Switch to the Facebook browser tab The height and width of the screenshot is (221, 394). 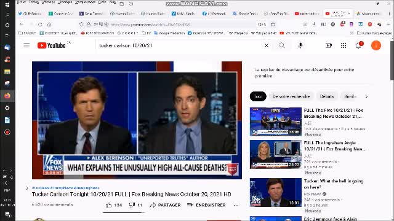[214, 14]
